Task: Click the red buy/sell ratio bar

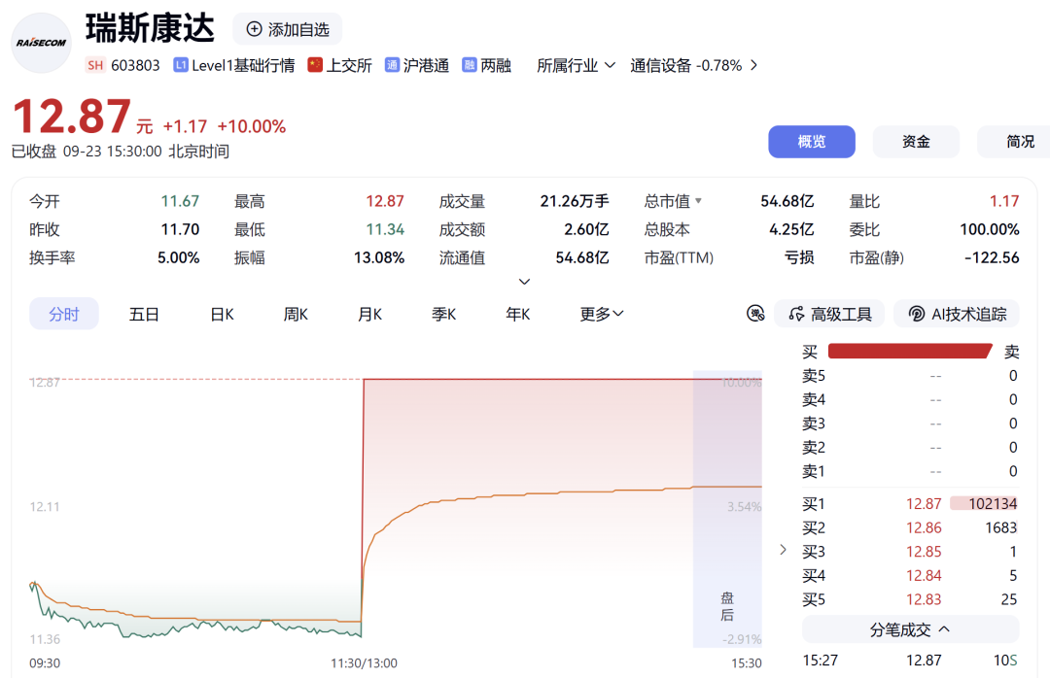Action: coord(910,351)
